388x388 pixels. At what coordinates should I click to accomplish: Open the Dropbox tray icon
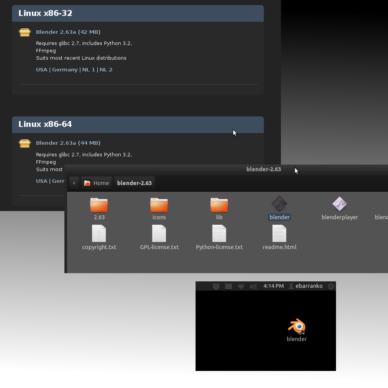pyautogui.click(x=216, y=286)
